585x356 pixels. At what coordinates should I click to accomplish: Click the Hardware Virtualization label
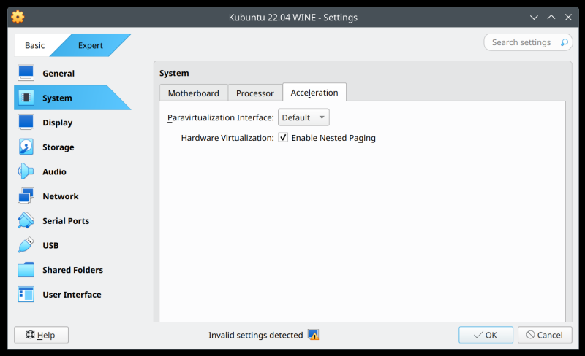point(227,138)
